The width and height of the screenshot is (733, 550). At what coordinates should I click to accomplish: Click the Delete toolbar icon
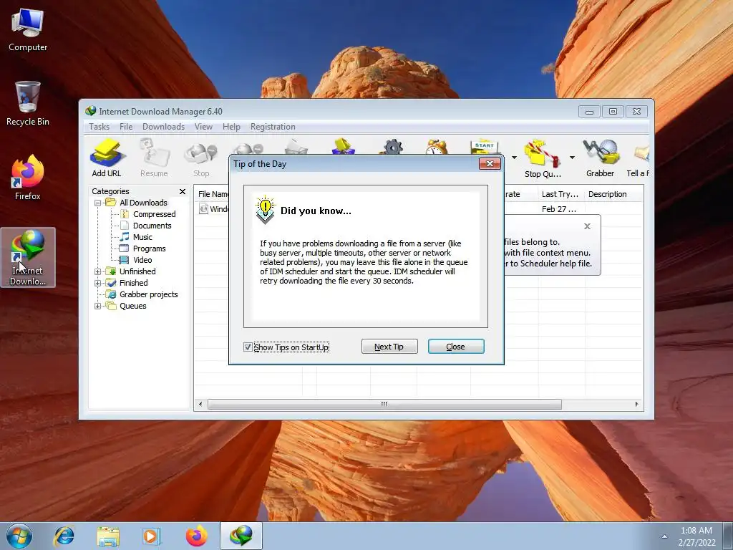pyautogui.click(x=296, y=147)
